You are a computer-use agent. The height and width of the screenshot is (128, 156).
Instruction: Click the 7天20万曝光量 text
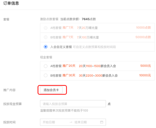87,28
